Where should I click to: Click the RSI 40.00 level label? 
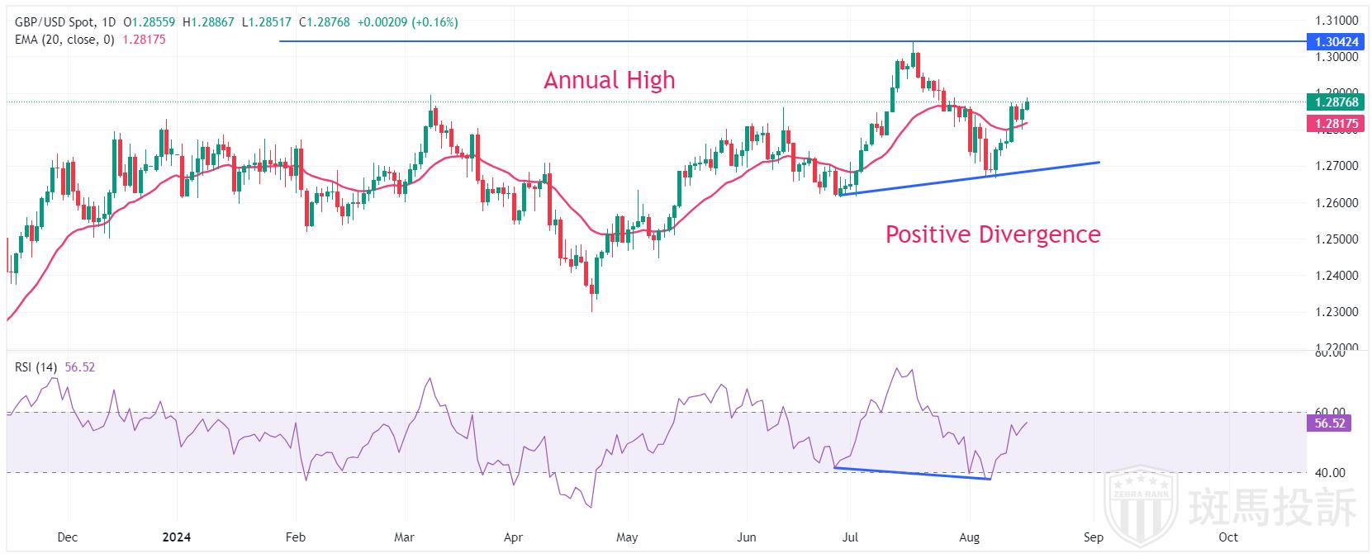[1330, 473]
